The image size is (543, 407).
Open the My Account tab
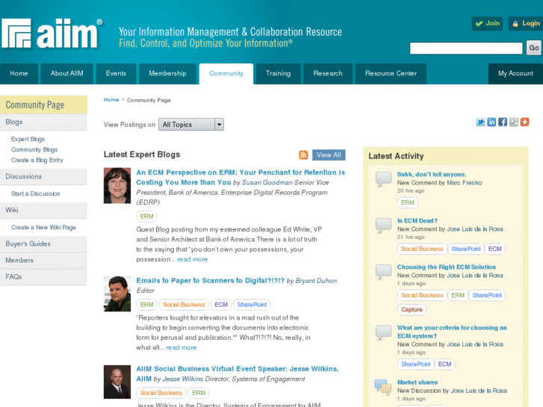click(515, 73)
